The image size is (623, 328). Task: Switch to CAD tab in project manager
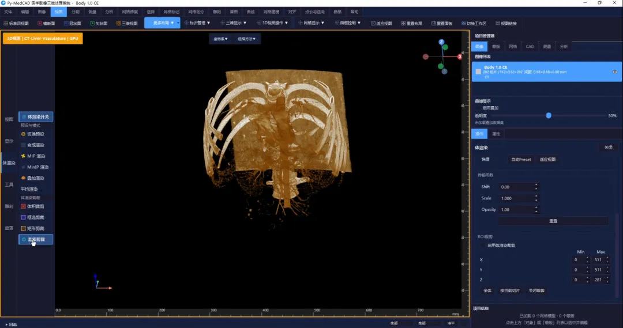[530, 47]
